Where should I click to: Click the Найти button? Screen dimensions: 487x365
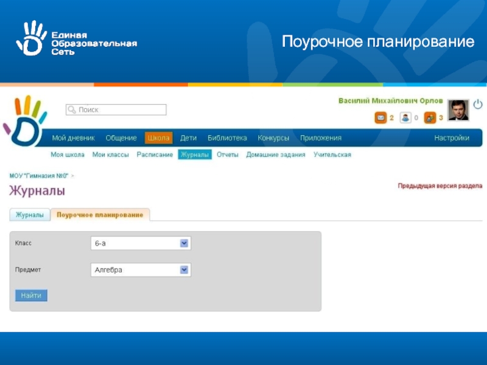click(31, 296)
